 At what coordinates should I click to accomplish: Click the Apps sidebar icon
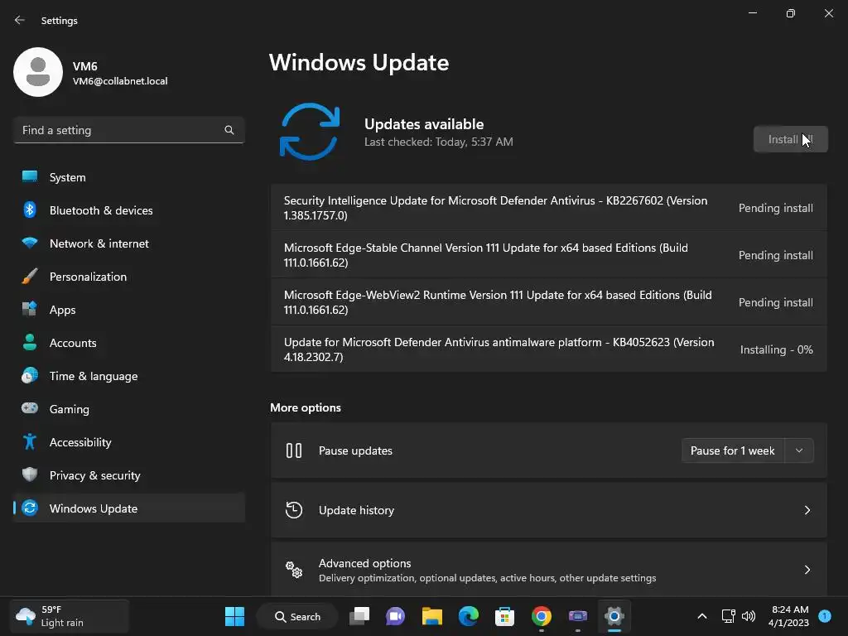click(30, 310)
